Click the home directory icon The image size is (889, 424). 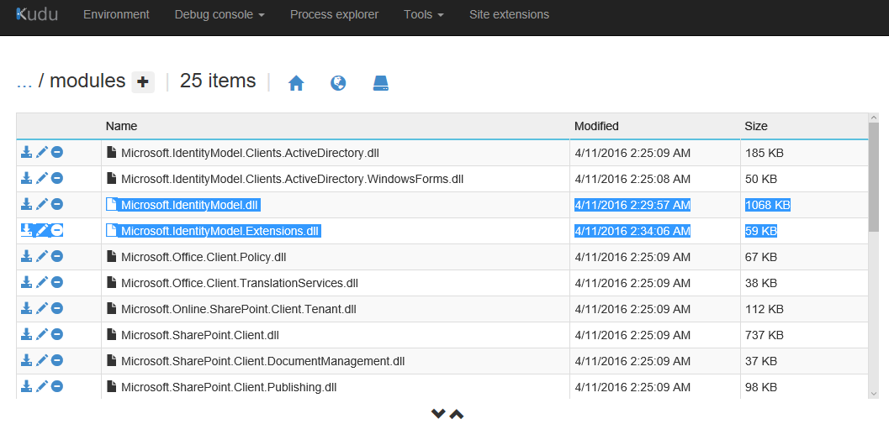[296, 83]
